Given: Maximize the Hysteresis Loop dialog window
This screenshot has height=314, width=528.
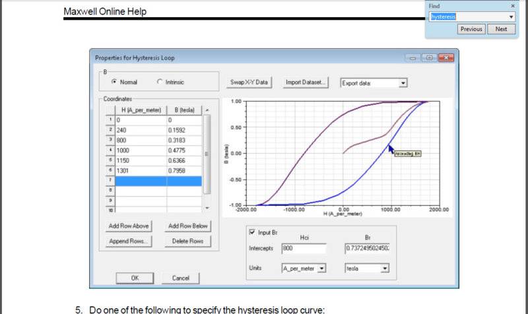Looking at the screenshot, I should (430, 58).
